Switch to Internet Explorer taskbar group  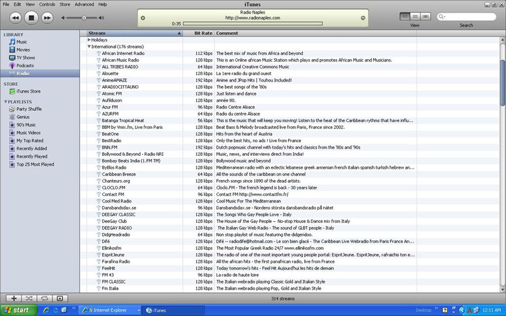[109, 310]
